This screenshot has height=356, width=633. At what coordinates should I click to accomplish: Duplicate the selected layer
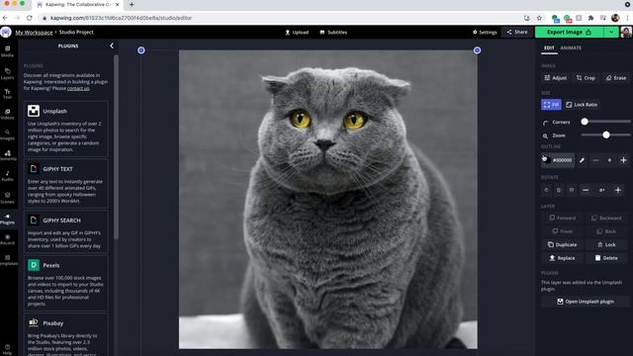pyautogui.click(x=563, y=244)
